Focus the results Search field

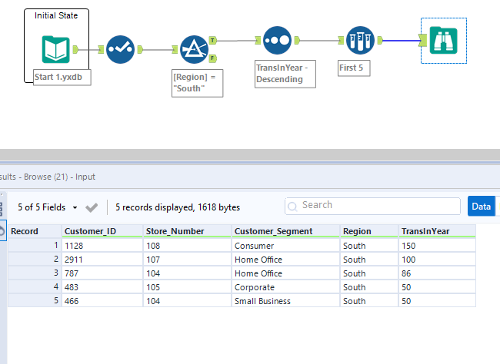[x=372, y=206]
